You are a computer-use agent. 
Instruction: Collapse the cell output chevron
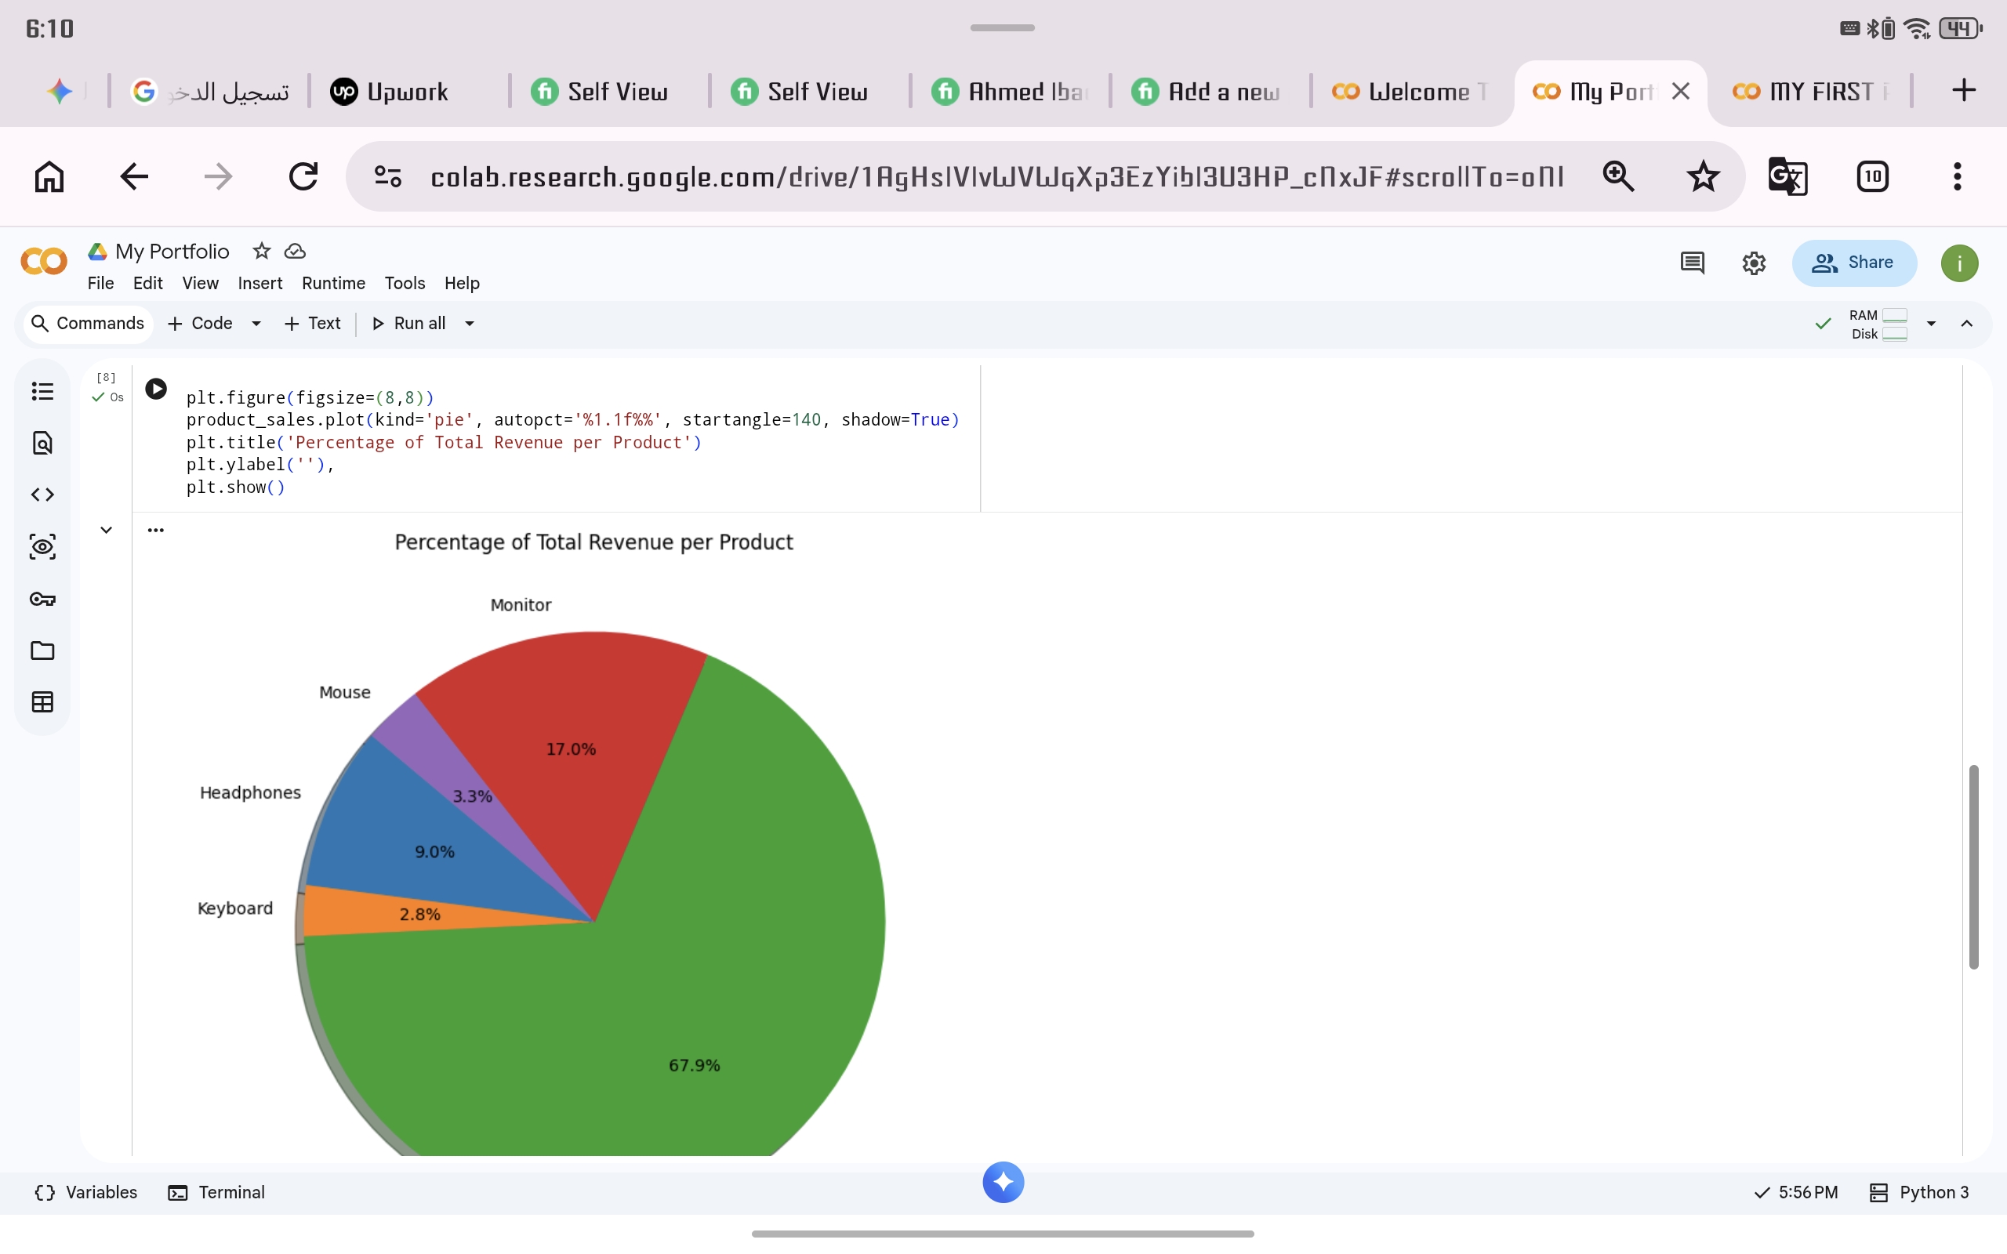point(106,530)
